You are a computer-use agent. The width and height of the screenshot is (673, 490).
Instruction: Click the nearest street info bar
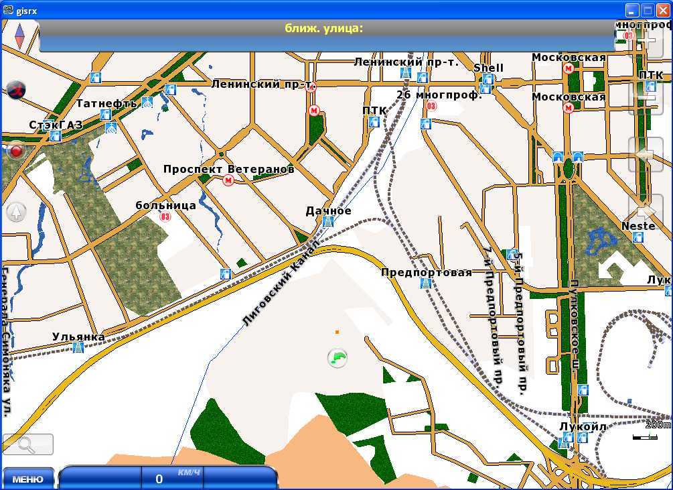(x=326, y=36)
